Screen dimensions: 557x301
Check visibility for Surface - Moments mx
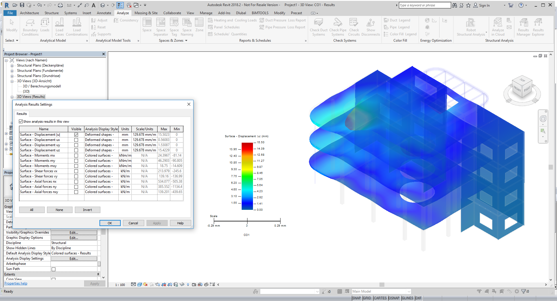pyautogui.click(x=76, y=155)
